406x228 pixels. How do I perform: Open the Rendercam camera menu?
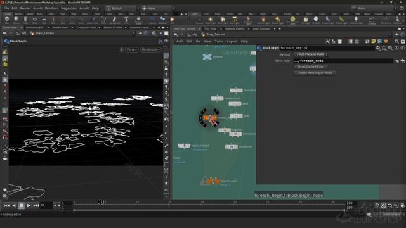pyautogui.click(x=151, y=49)
